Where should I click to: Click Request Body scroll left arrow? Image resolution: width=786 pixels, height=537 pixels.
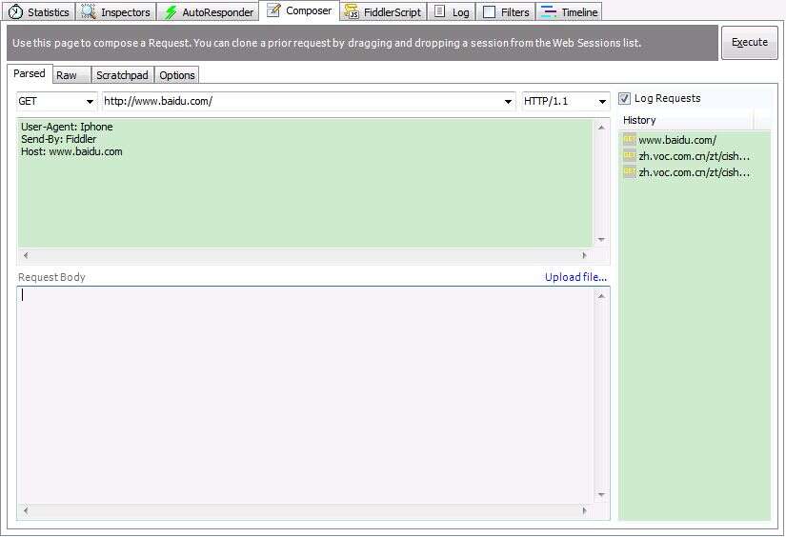click(x=26, y=510)
